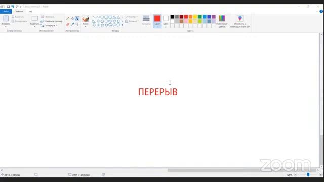The width and height of the screenshot is (324, 182).
Task: Open the shape Fill (Заливка) dropdown
Action: 132,21
